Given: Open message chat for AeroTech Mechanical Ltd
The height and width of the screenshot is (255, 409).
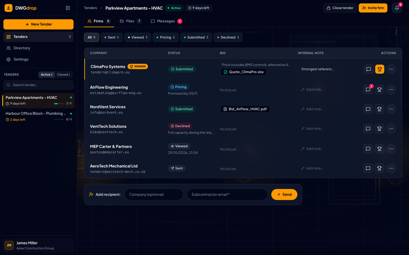Looking at the screenshot, I should click(368, 169).
